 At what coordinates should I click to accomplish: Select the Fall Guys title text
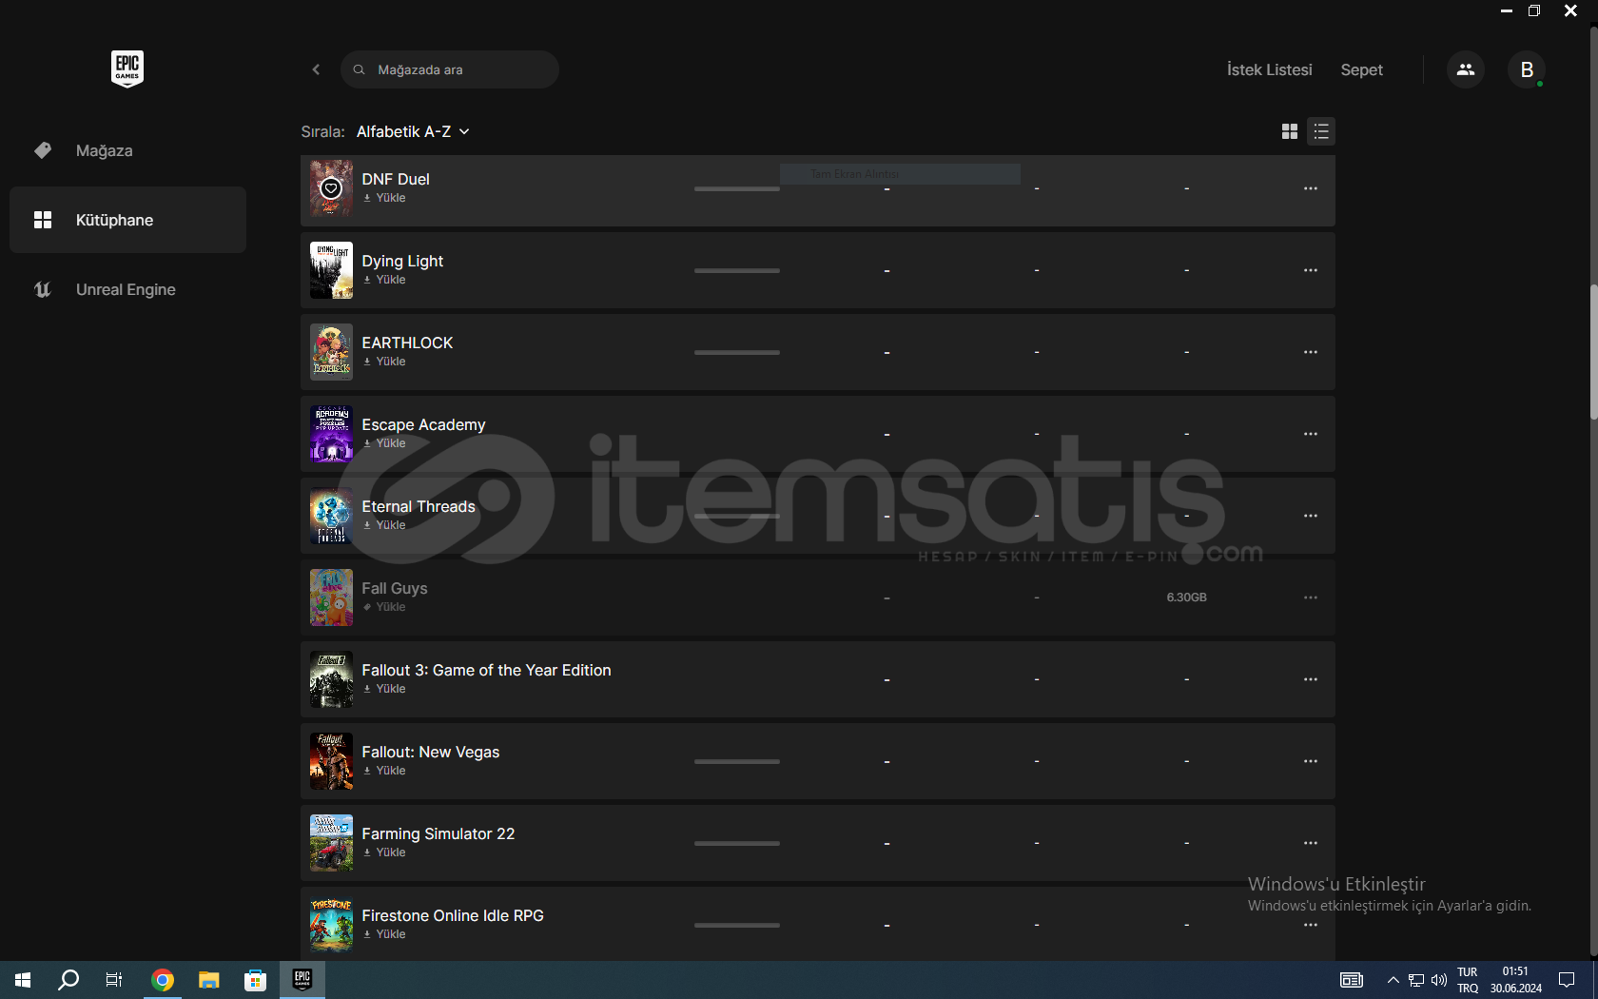[x=394, y=588]
